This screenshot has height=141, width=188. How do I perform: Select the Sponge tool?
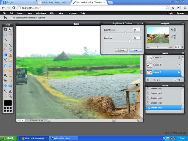click(x=10, y=70)
